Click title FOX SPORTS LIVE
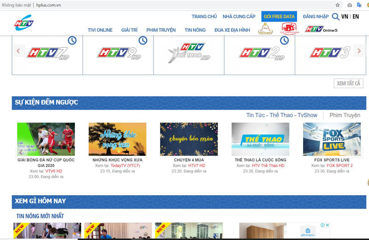 332,160
